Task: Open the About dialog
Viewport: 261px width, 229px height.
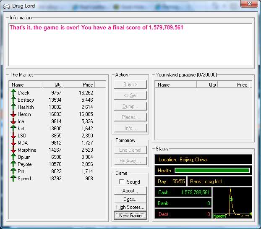Action: [x=130, y=191]
